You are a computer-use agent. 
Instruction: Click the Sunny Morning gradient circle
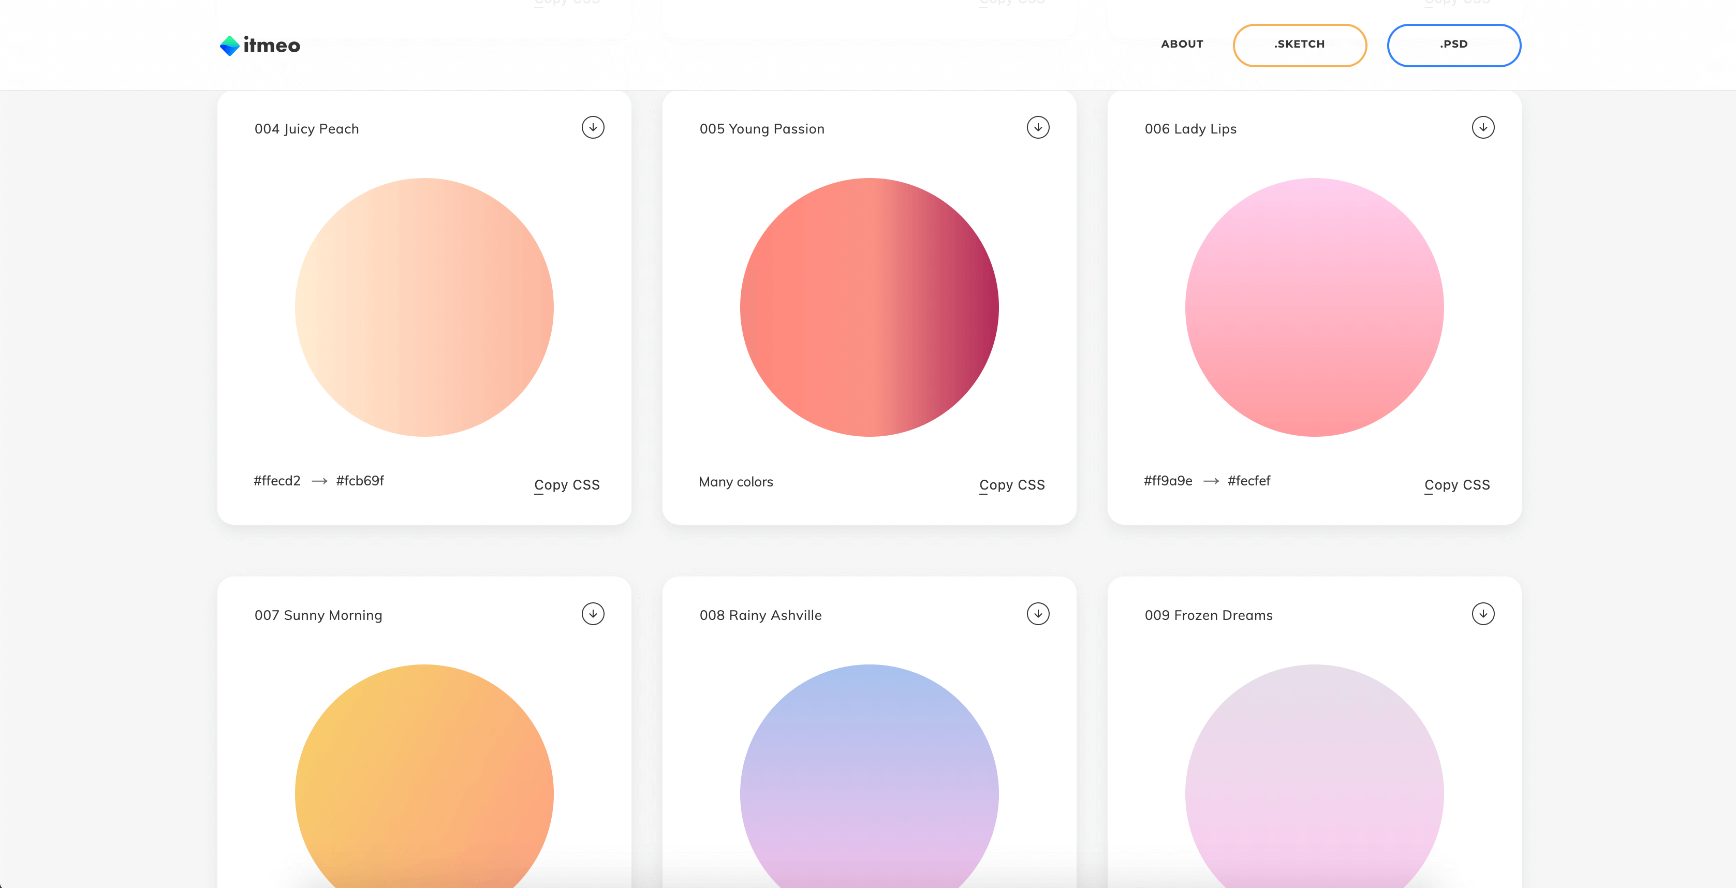pos(424,775)
